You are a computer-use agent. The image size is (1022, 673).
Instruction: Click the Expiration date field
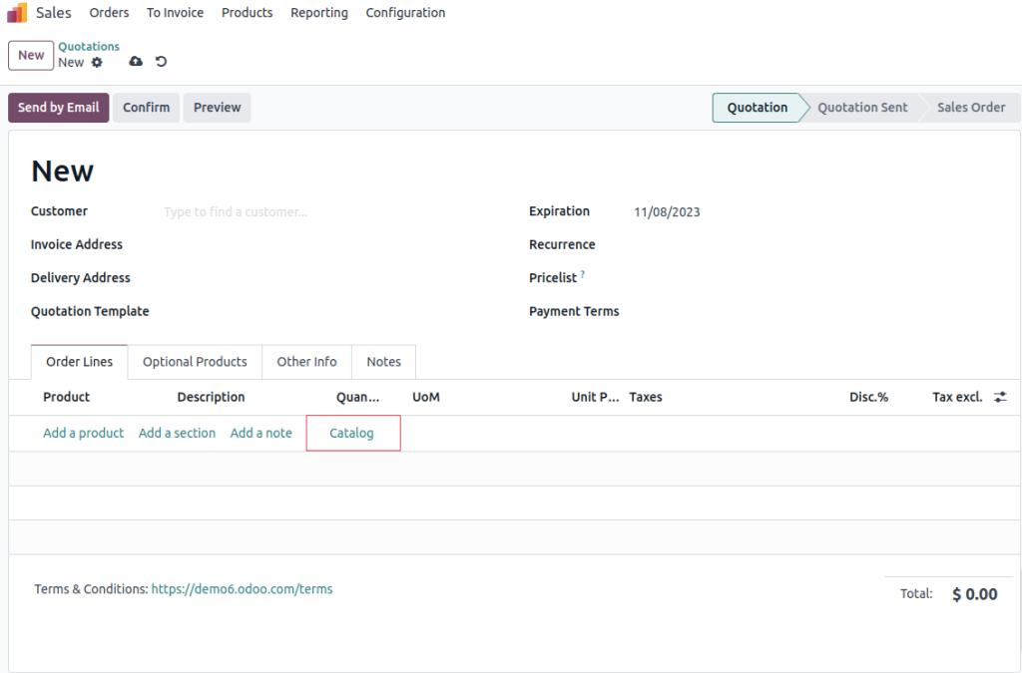(x=669, y=211)
